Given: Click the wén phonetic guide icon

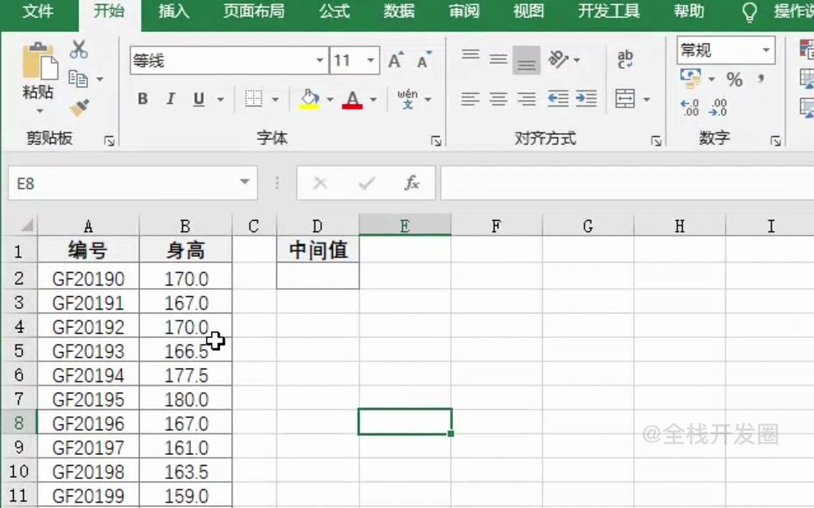Looking at the screenshot, I should (408, 99).
